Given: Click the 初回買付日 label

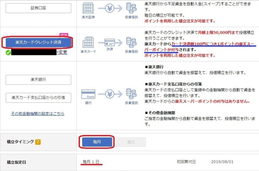Looking at the screenshot, I should (x=186, y=162).
